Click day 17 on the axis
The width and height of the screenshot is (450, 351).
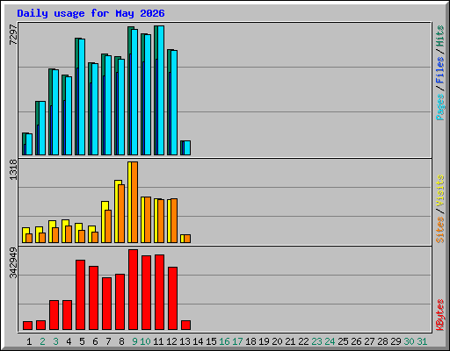pyautogui.click(x=237, y=341)
